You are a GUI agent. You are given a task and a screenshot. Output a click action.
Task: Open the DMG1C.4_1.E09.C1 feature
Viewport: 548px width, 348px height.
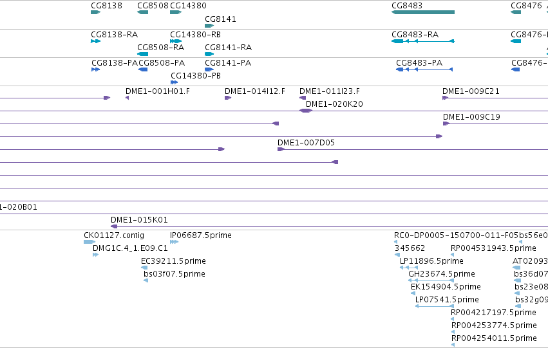point(130,248)
